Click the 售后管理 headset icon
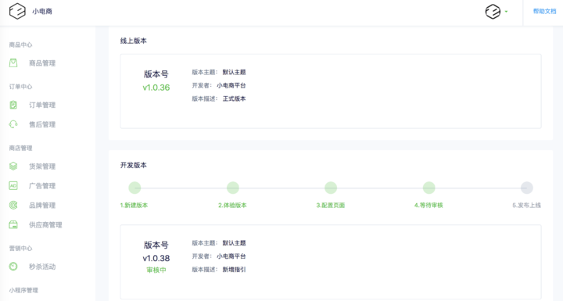The image size is (563, 301). click(x=13, y=124)
